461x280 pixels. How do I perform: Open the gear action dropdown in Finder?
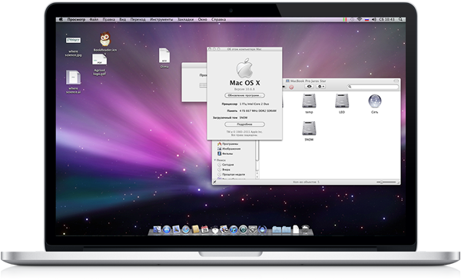pos(320,87)
